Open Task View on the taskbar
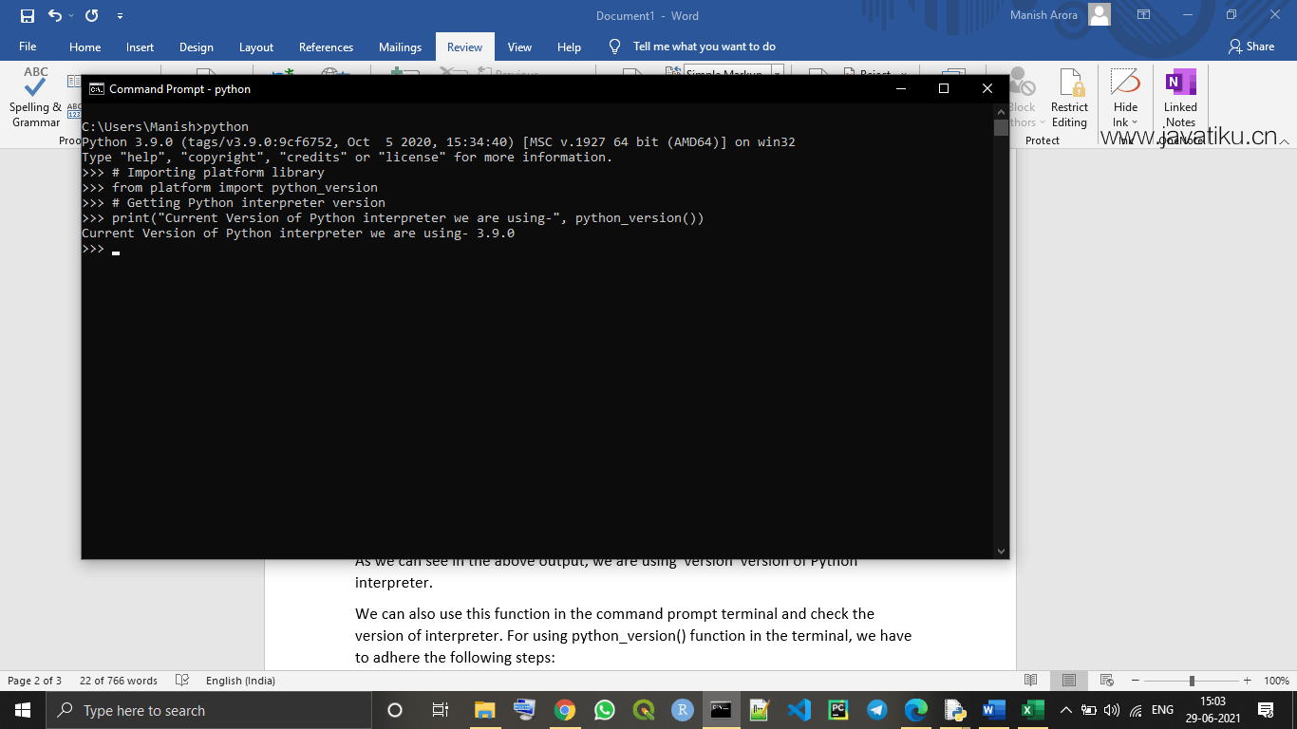This screenshot has width=1297, height=729. pyautogui.click(x=440, y=710)
